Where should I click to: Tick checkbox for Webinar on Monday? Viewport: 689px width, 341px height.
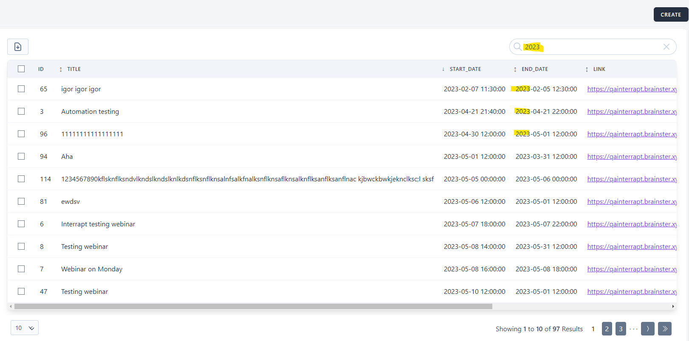[x=21, y=269]
